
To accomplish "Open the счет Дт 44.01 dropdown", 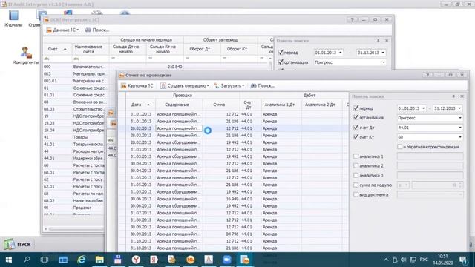I will pos(460,128).
